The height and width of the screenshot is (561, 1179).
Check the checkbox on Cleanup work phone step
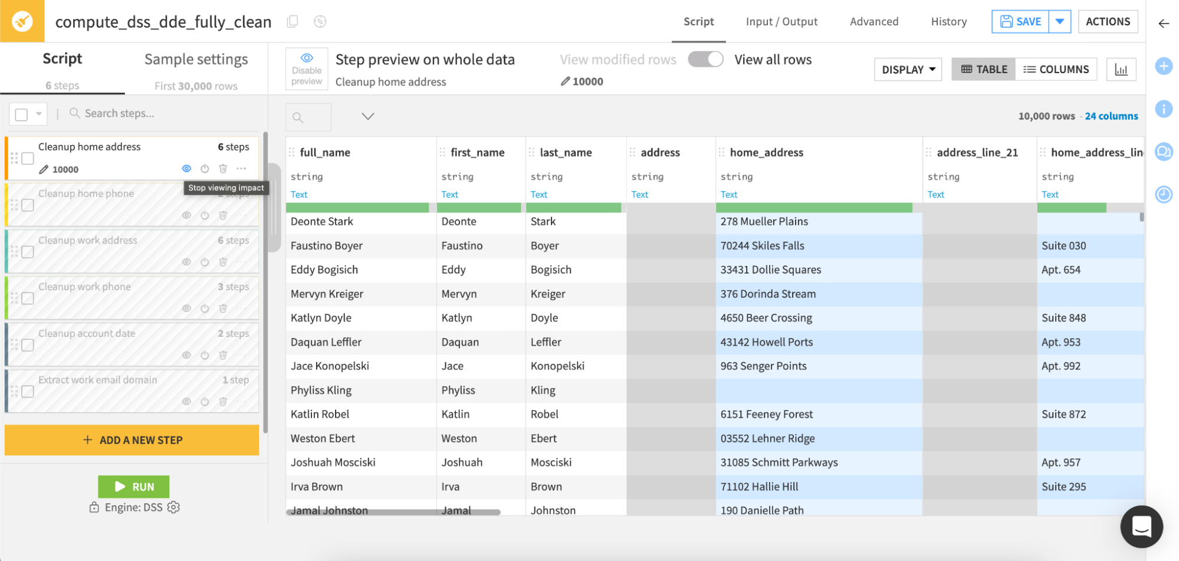[27, 298]
